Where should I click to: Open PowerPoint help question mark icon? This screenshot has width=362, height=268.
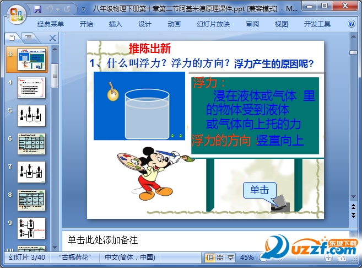(x=352, y=24)
